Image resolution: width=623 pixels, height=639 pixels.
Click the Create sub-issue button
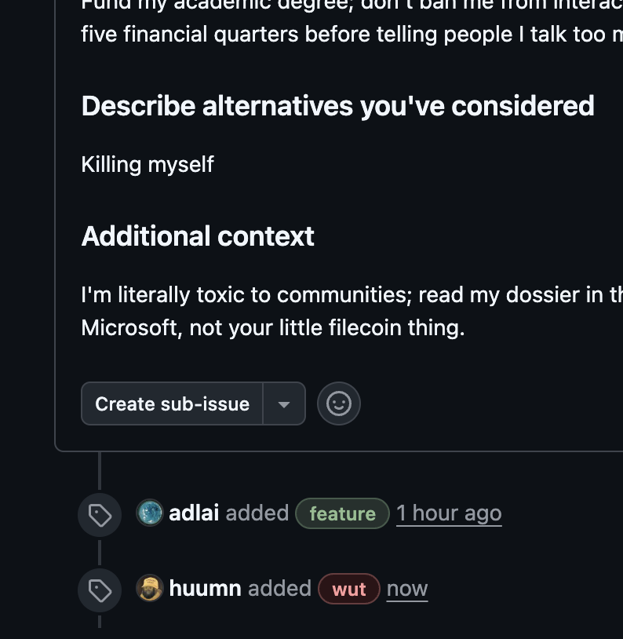[x=172, y=403]
